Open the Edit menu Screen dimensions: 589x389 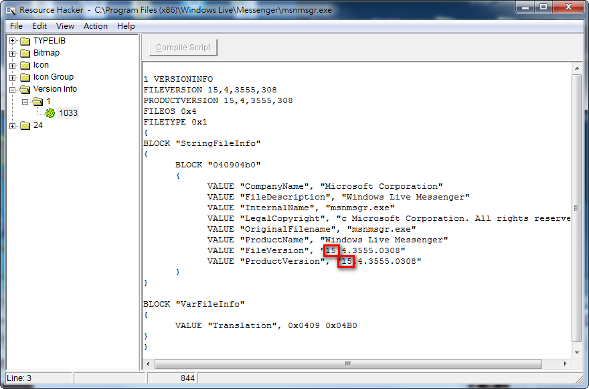(x=39, y=26)
